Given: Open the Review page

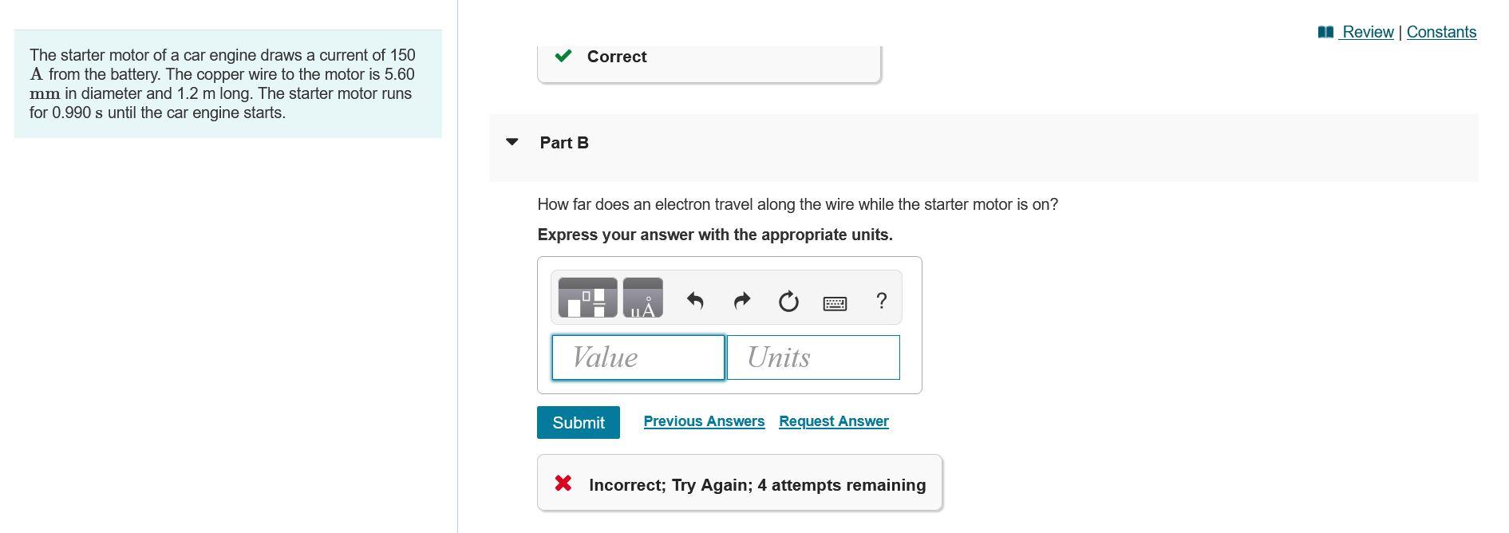Looking at the screenshot, I should click(x=1366, y=32).
